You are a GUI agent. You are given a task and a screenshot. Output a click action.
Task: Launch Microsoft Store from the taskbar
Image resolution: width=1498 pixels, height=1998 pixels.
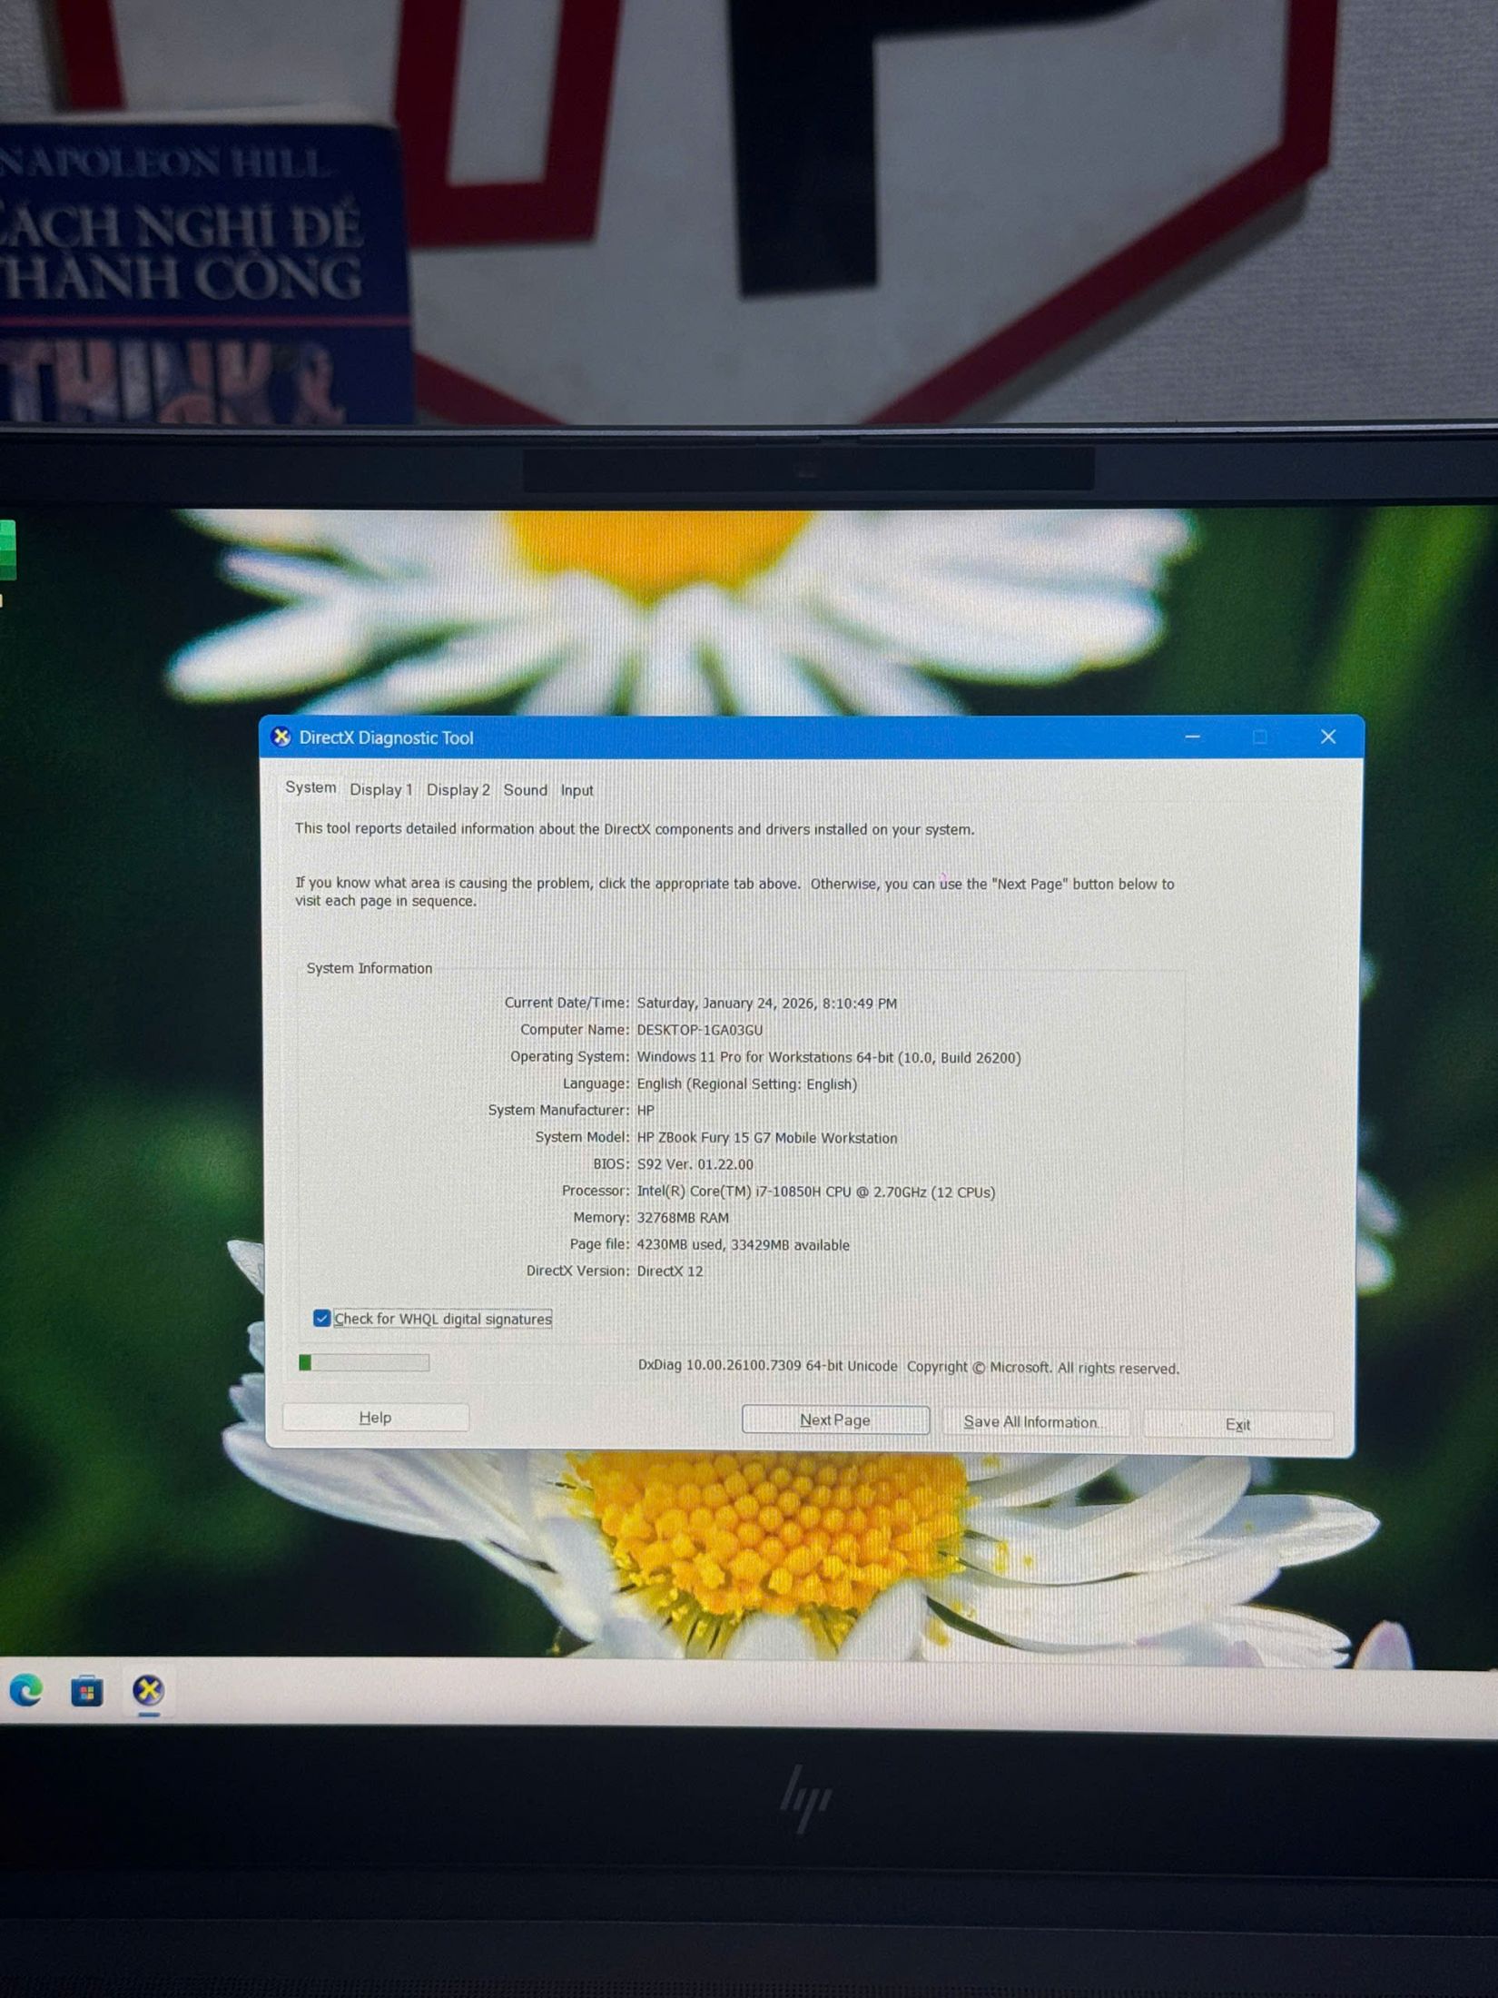click(x=87, y=1691)
